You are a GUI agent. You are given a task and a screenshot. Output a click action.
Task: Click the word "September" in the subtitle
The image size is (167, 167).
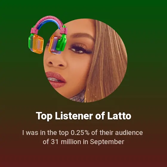point(107,142)
